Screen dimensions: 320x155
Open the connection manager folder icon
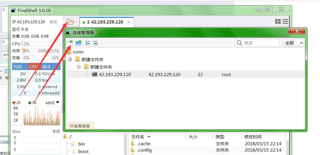point(70,22)
